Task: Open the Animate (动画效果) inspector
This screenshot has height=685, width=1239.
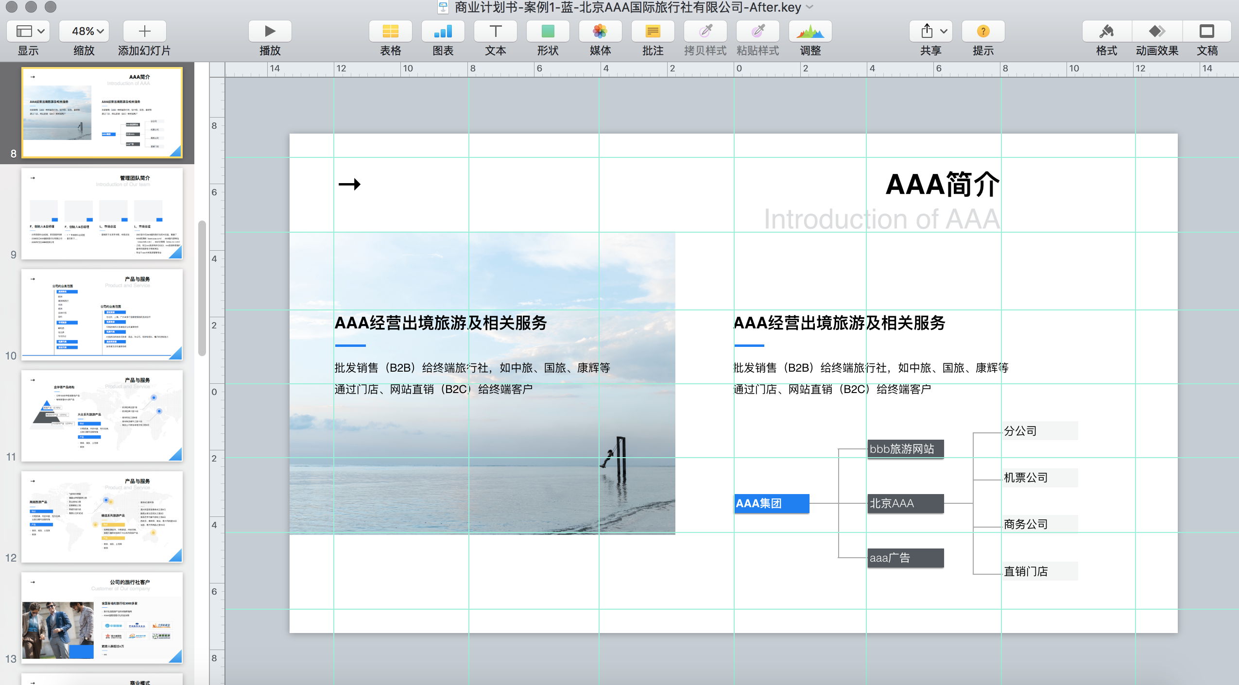Action: coord(1157,32)
